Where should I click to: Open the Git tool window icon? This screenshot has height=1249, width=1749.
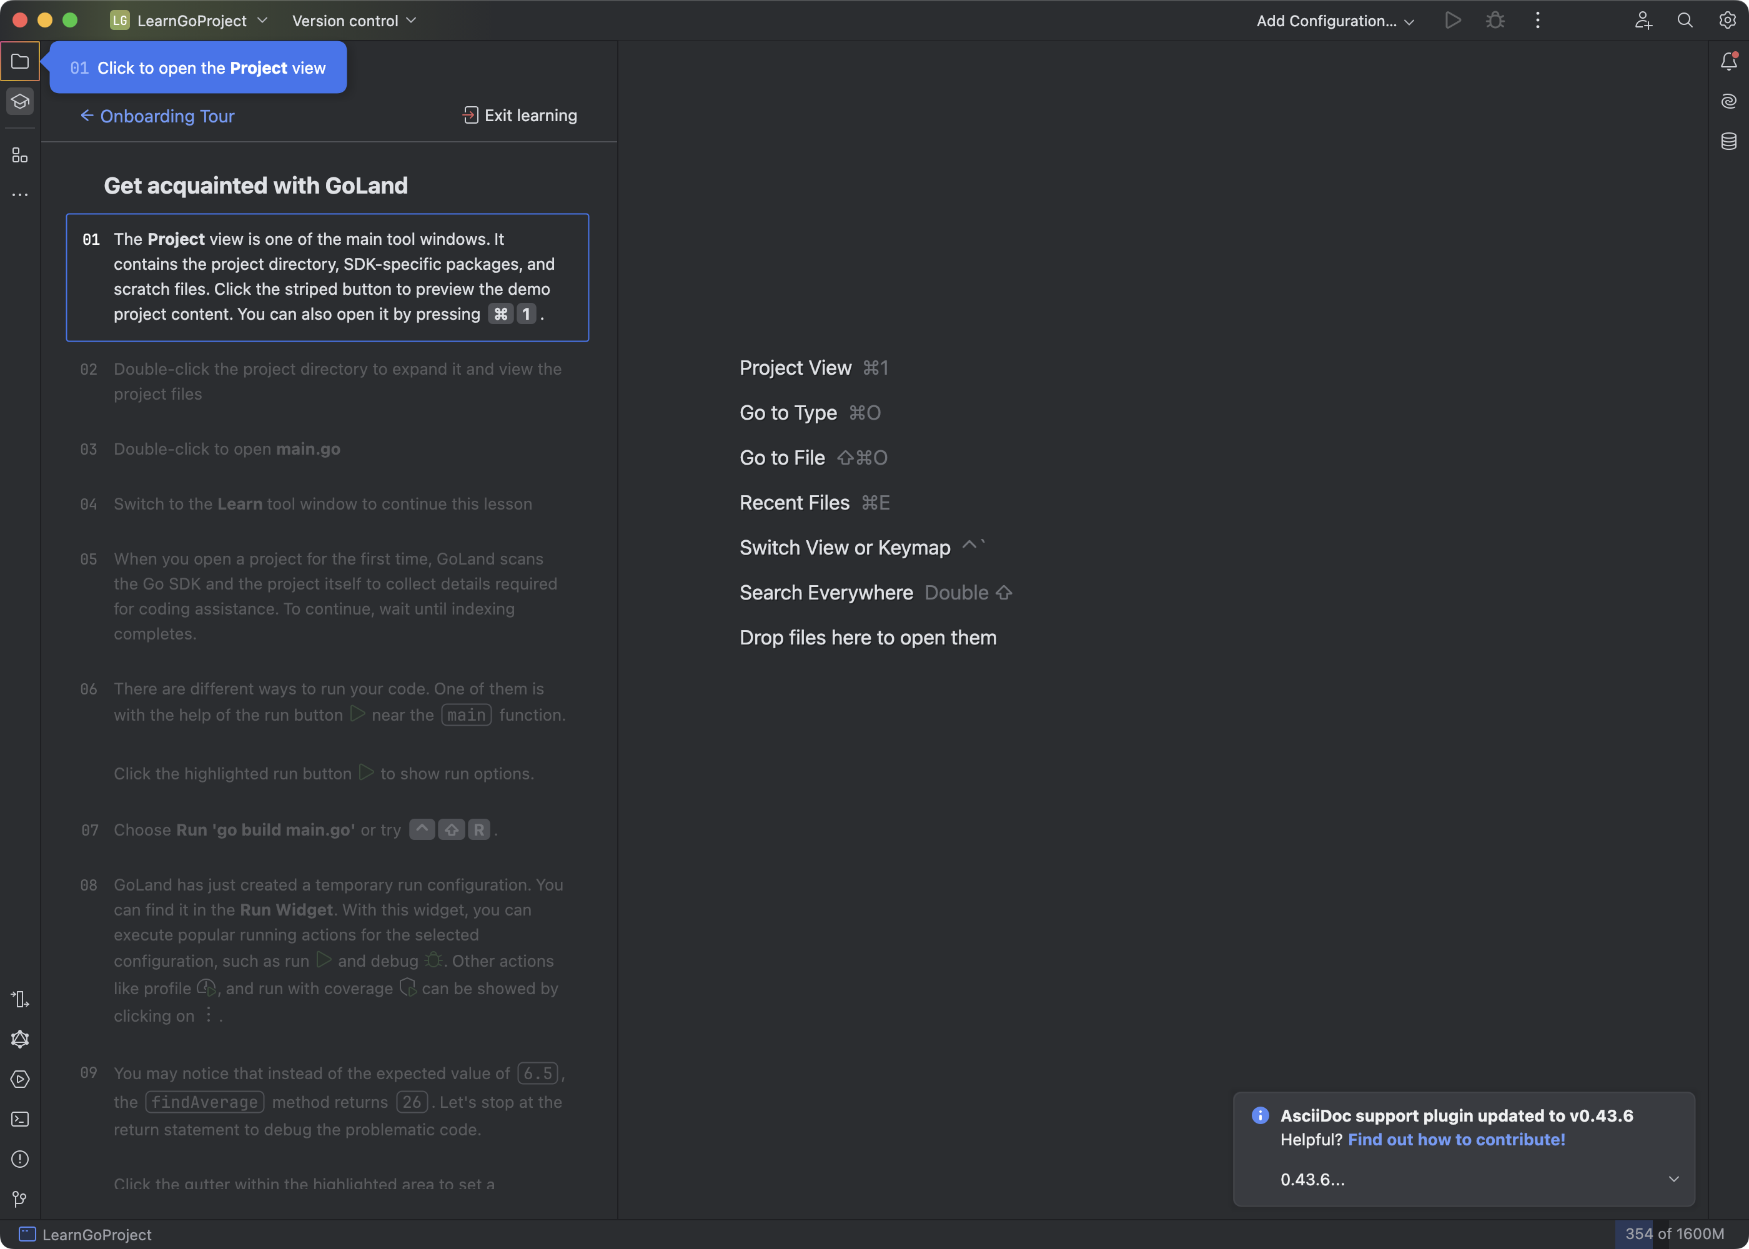20,1199
